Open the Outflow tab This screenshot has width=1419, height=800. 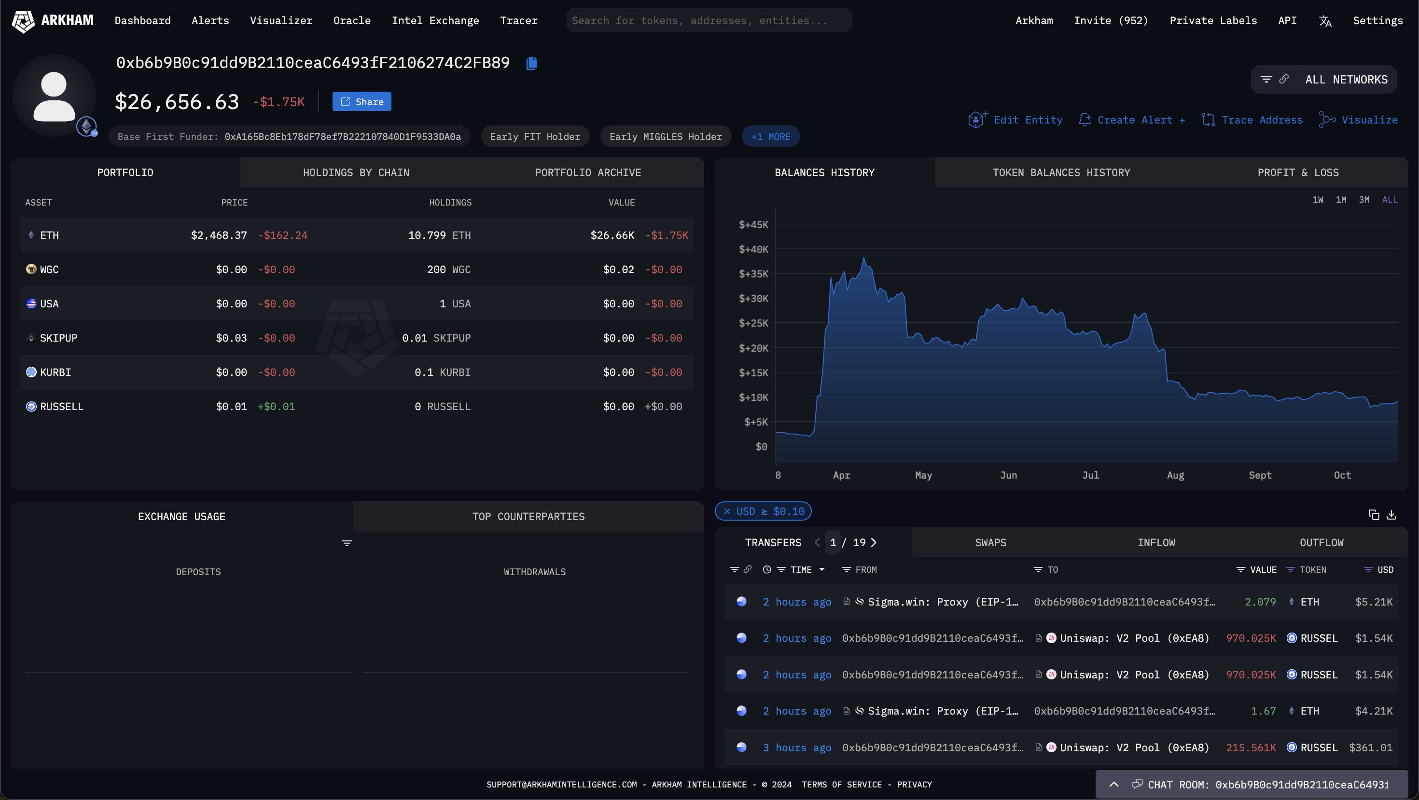tap(1322, 542)
